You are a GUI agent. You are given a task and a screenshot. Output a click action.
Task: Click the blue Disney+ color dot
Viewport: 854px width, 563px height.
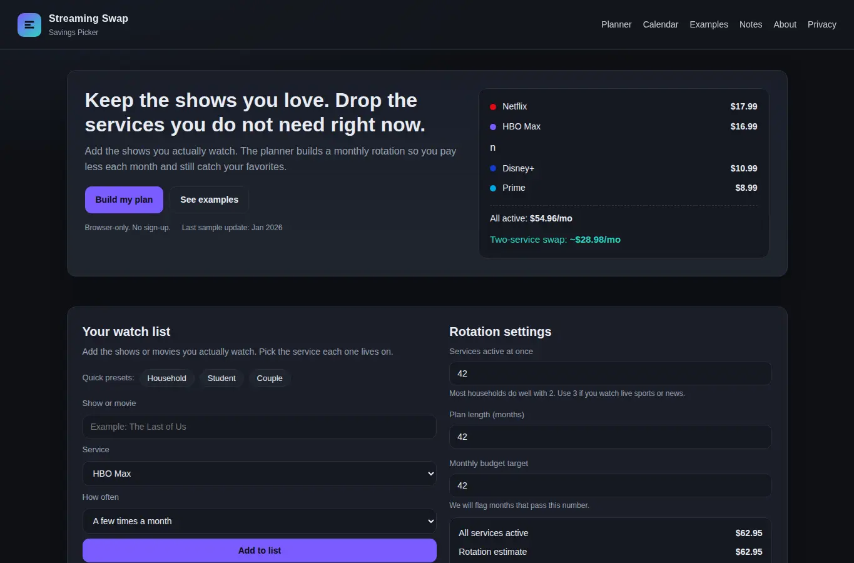point(493,168)
